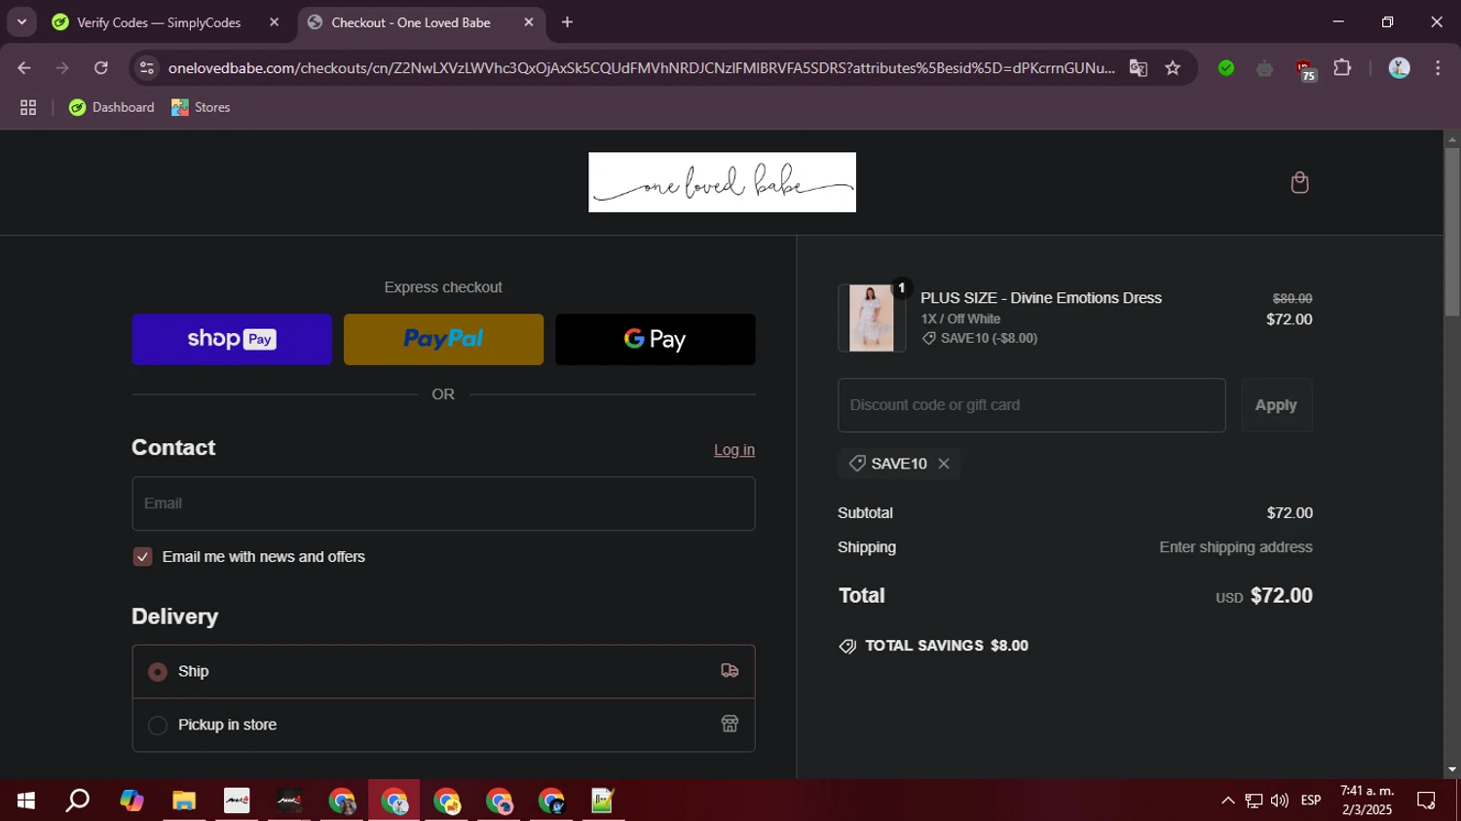Screen dimensions: 1461x821
Task: Focus the Email input field
Action: [x=443, y=504]
